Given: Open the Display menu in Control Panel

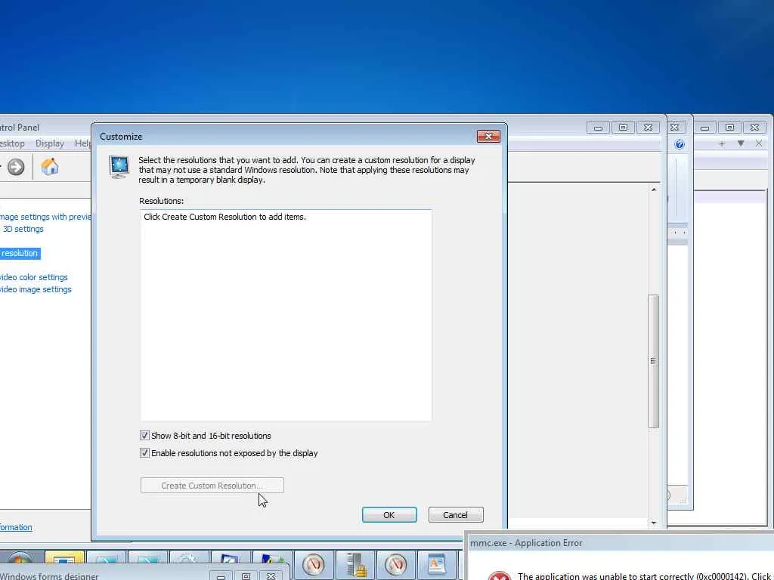Looking at the screenshot, I should point(50,143).
